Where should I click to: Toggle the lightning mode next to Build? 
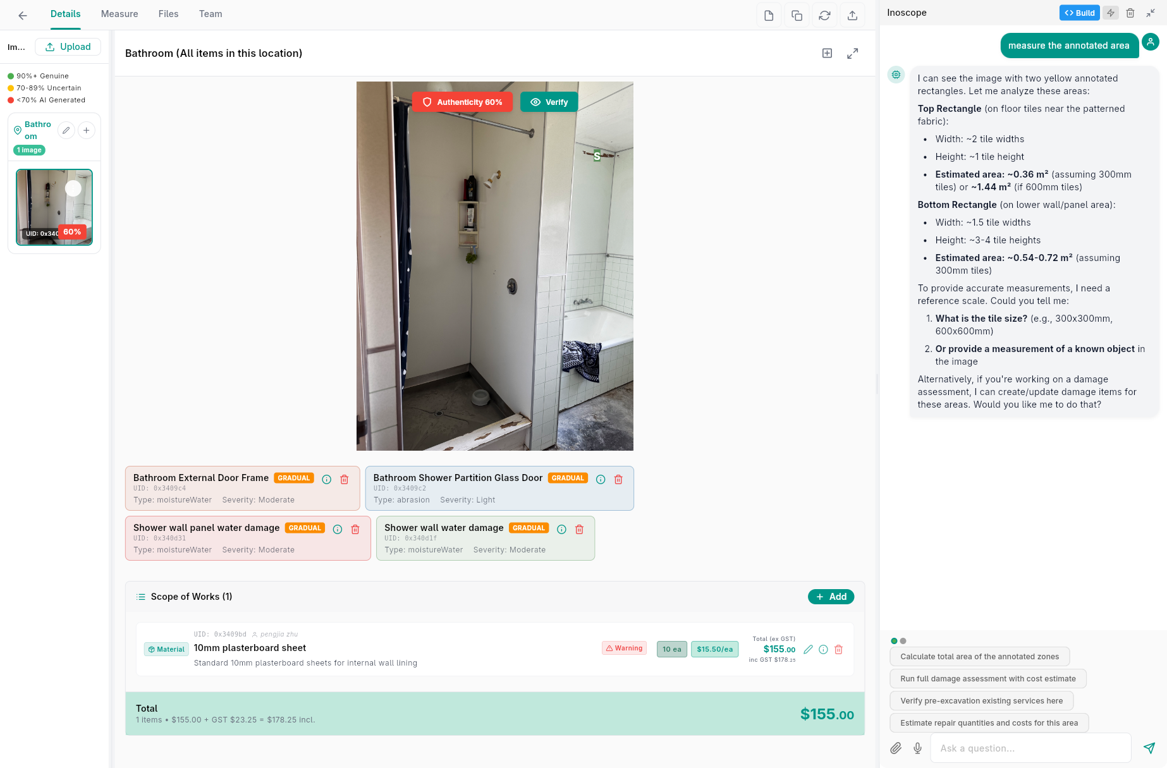(x=1111, y=13)
